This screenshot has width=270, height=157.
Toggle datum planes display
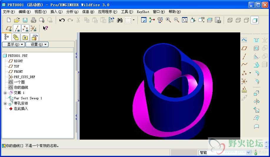coord(9,28)
